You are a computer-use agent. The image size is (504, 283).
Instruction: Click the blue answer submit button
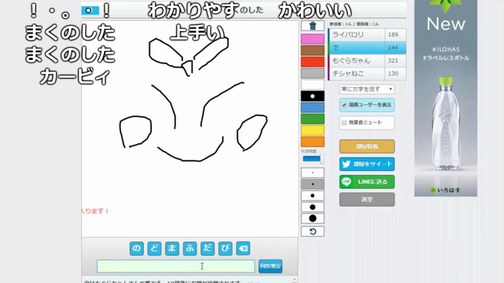pos(270,266)
